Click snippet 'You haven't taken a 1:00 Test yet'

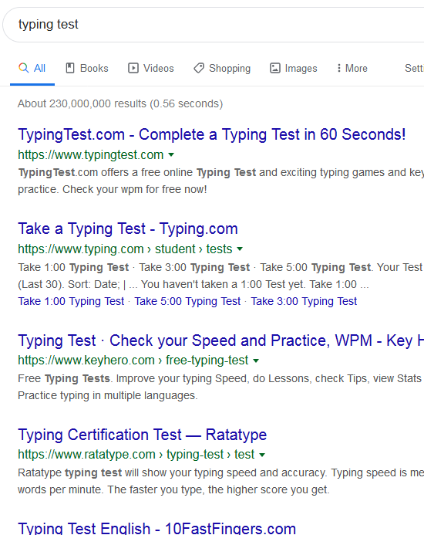(222, 284)
